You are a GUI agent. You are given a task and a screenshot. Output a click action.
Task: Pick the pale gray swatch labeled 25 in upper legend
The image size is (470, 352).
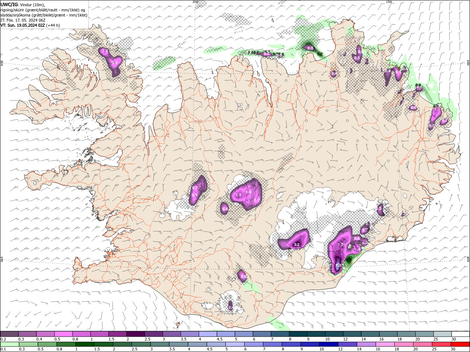443,334
